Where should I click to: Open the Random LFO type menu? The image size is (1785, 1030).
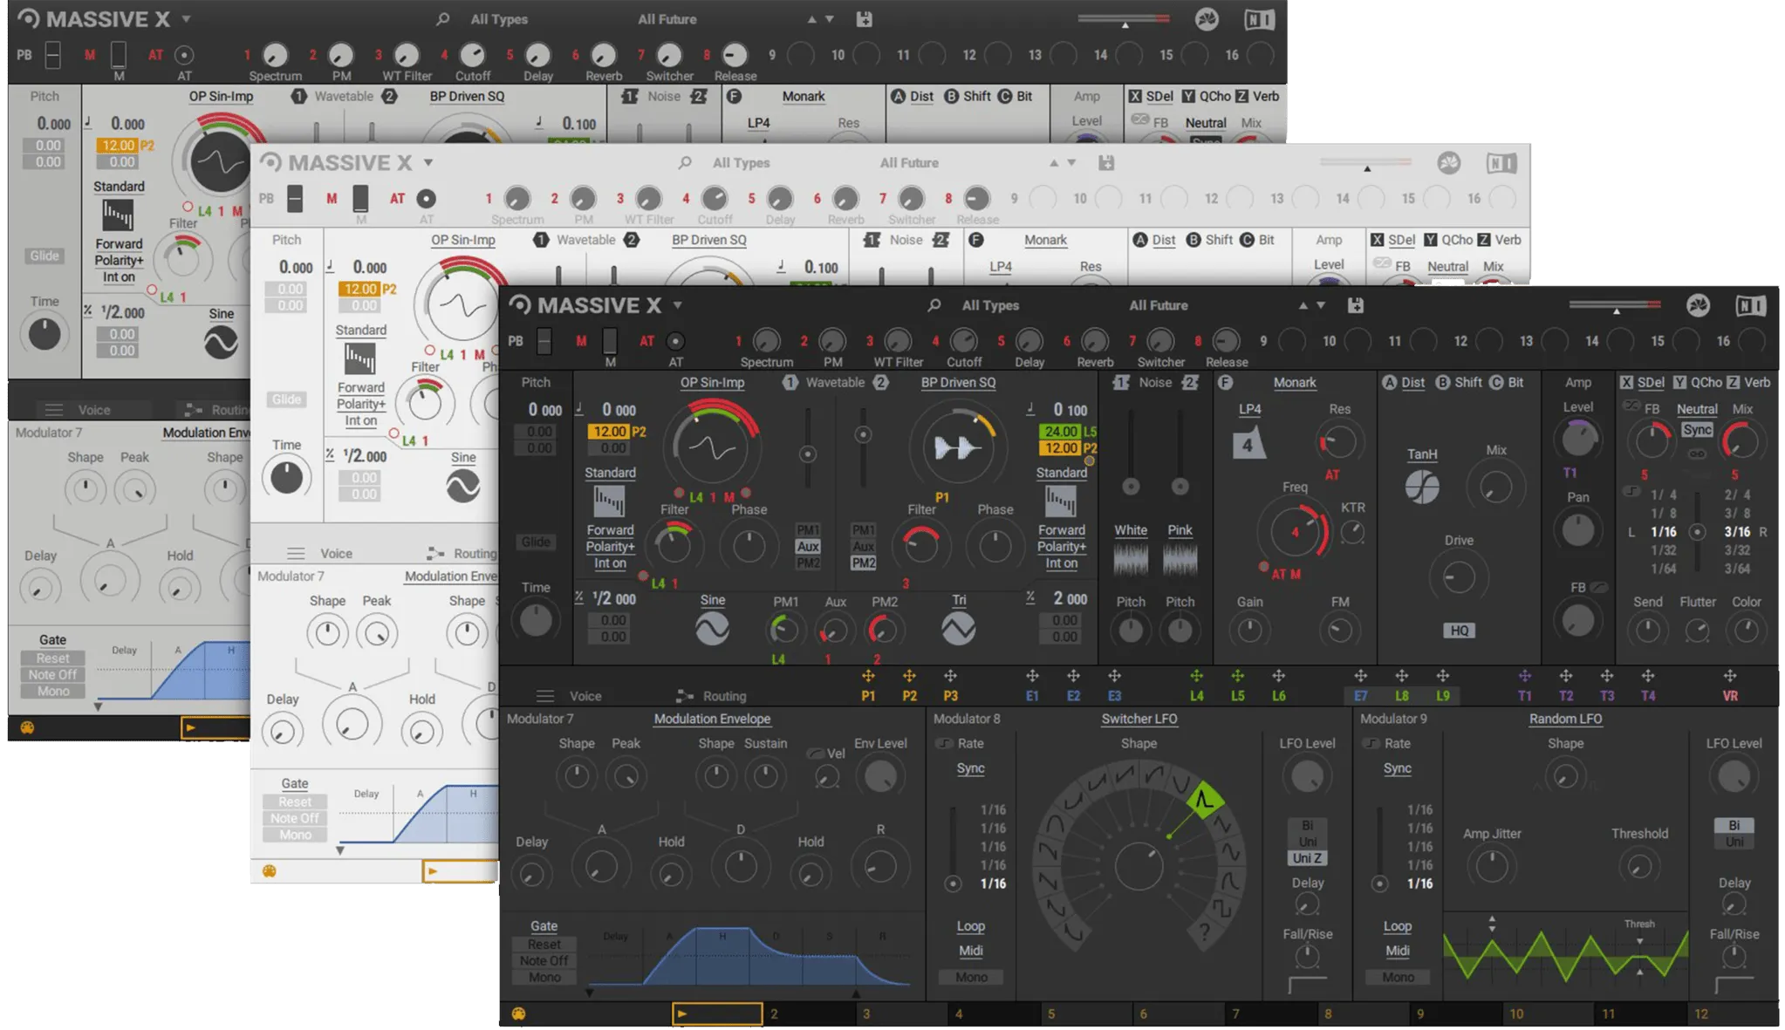1565,719
